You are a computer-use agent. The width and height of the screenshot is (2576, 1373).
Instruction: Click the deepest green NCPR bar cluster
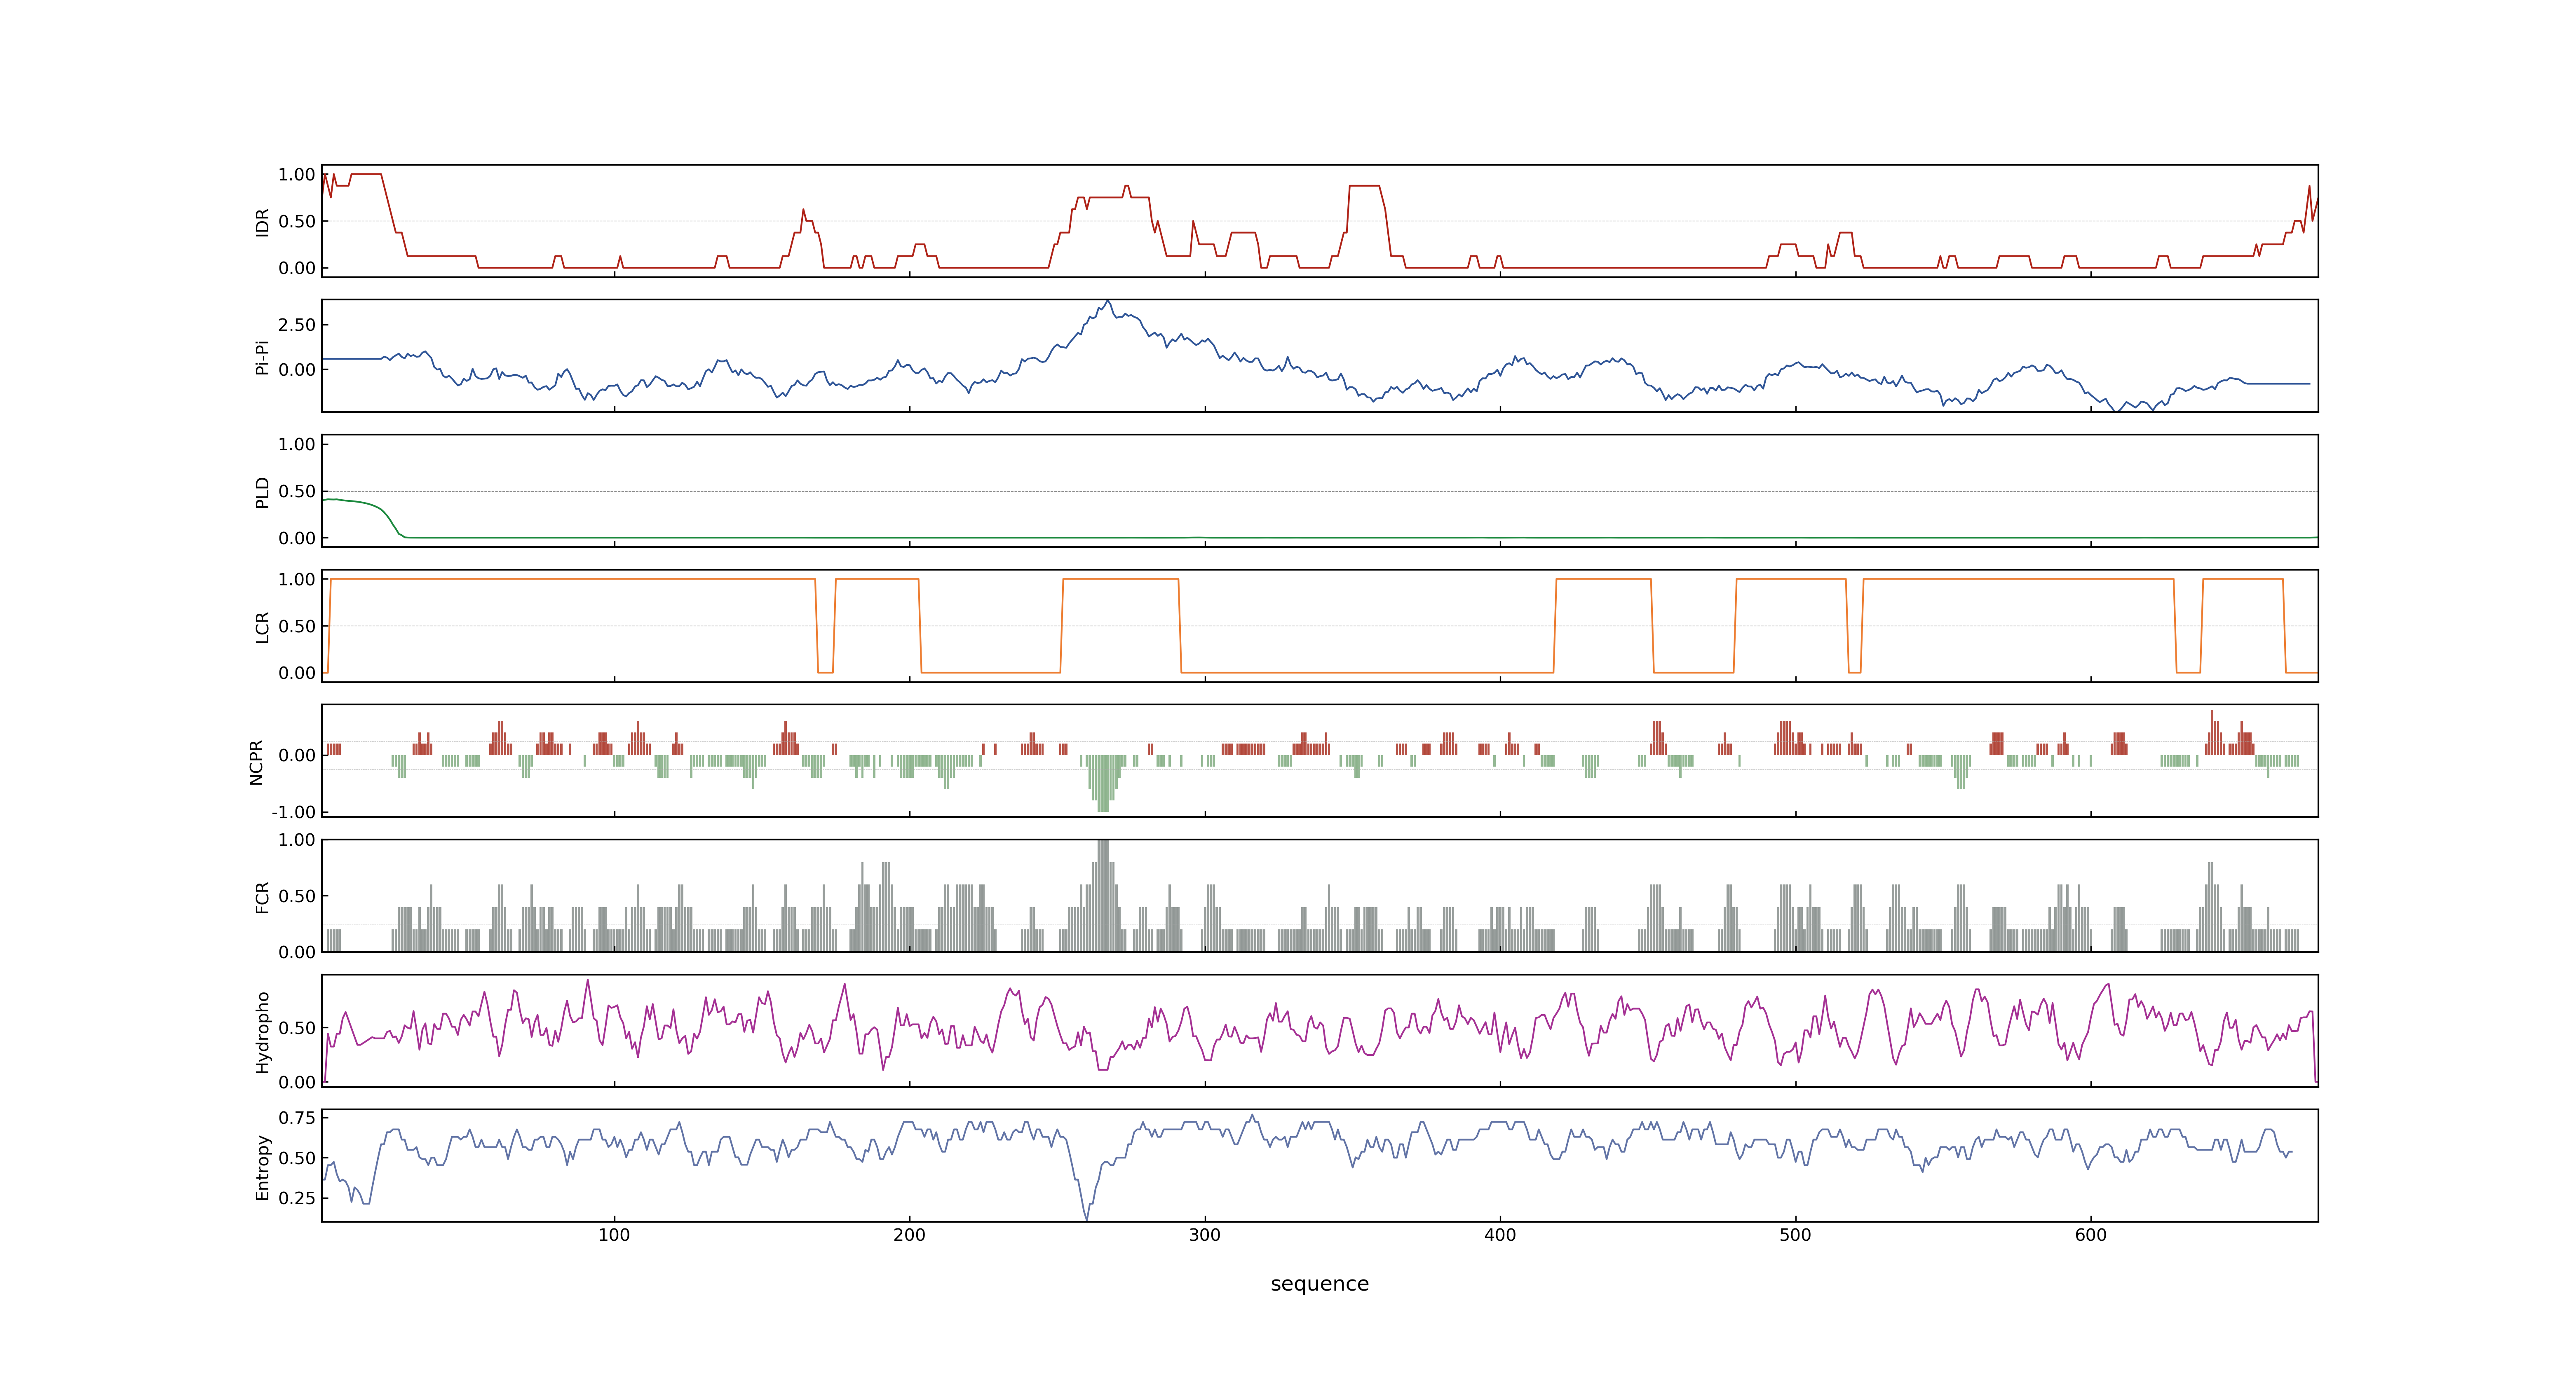(1102, 784)
